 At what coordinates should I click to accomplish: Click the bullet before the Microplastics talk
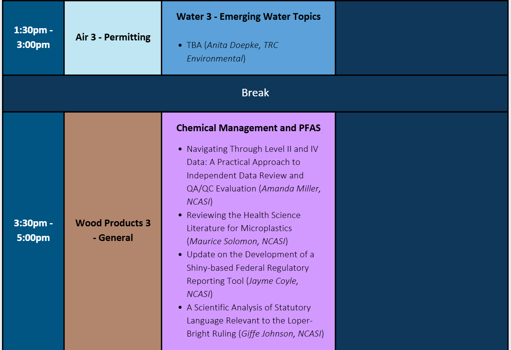click(x=180, y=215)
